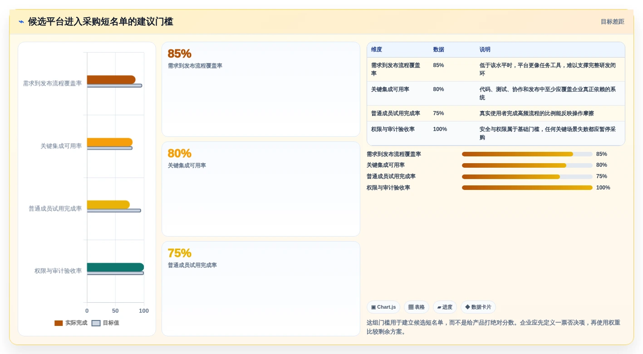Toggle the 目标值 legend swatch
The width and height of the screenshot is (643, 354).
(x=96, y=323)
